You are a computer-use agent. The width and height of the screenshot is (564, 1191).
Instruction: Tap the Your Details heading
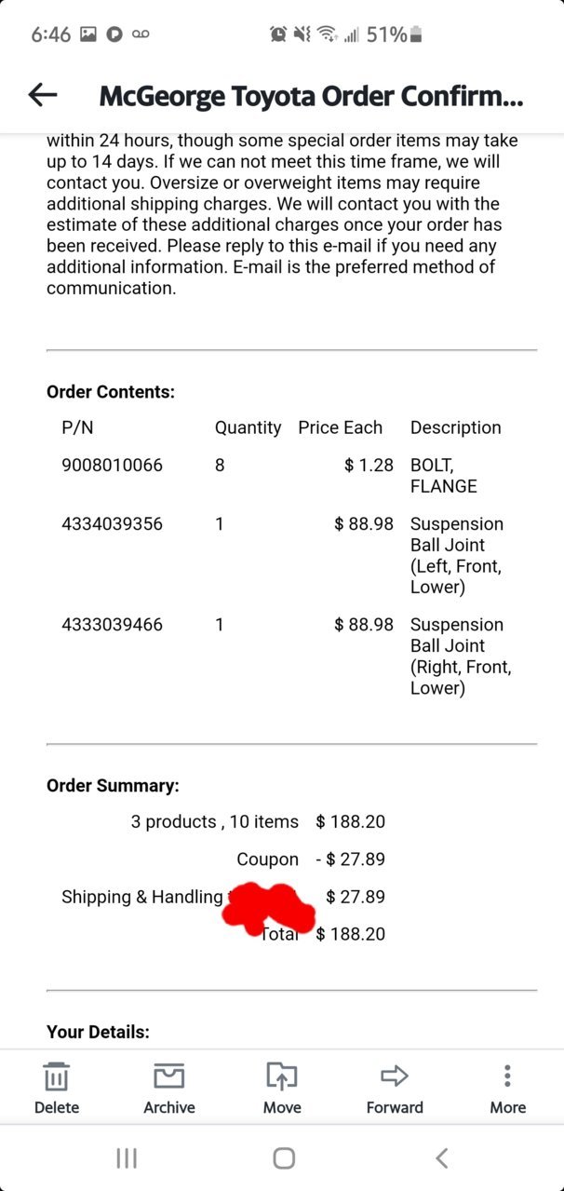(98, 1032)
